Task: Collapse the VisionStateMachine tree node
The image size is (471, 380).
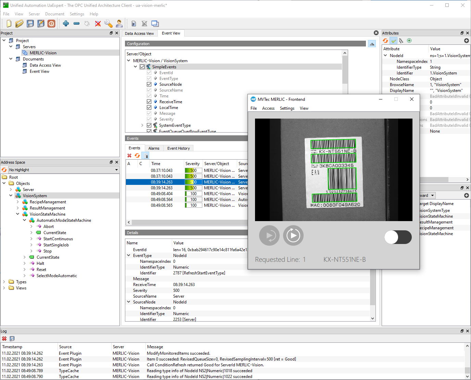Action: pyautogui.click(x=18, y=214)
